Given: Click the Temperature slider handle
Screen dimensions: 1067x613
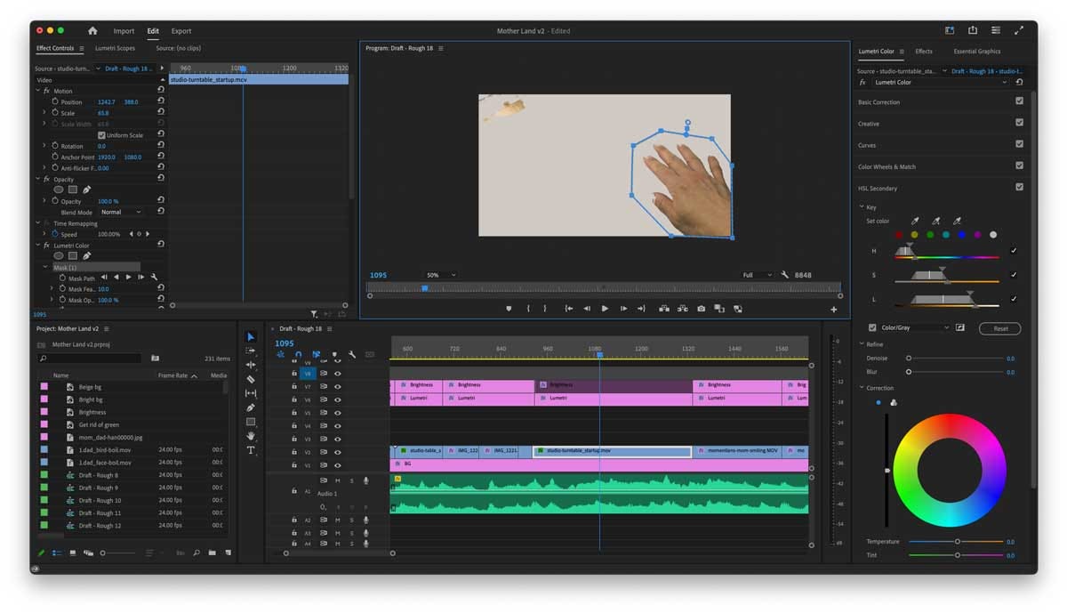Looking at the screenshot, I should tap(958, 541).
